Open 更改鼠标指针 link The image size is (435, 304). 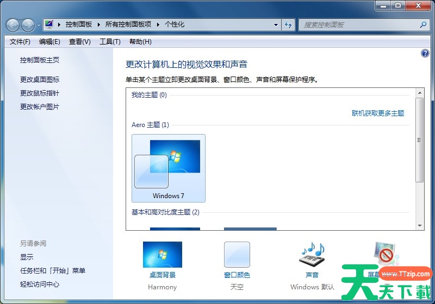coord(40,93)
